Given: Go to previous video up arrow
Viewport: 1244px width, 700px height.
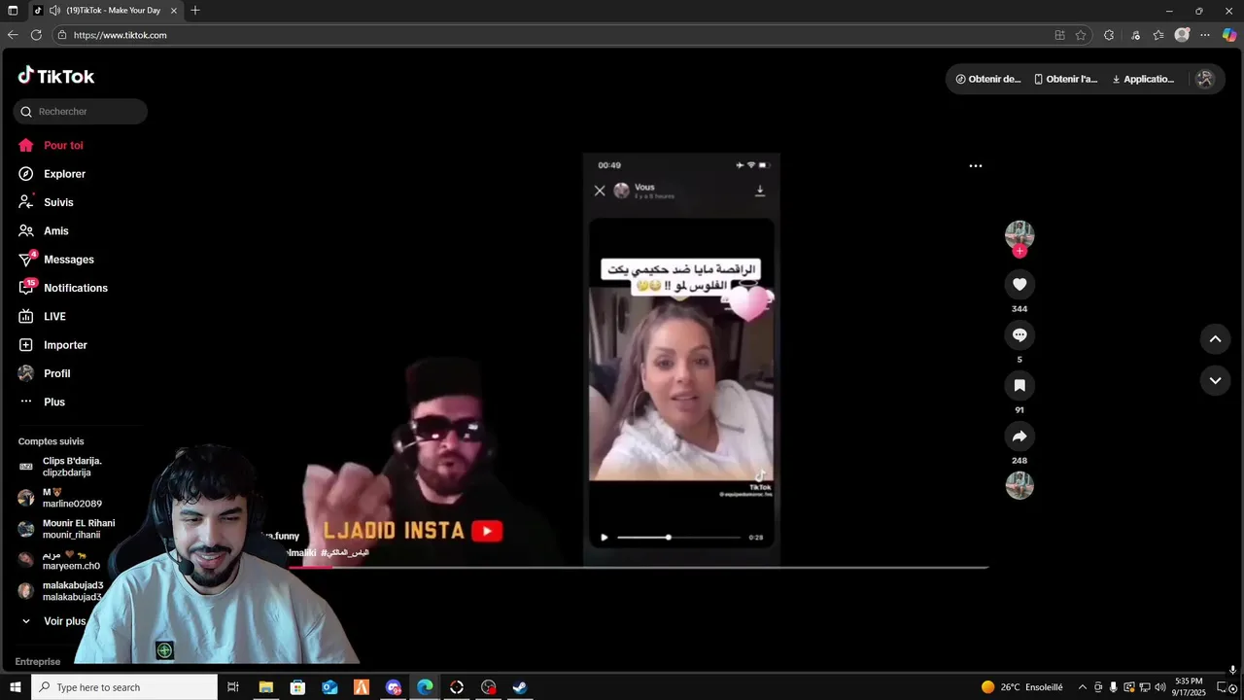Looking at the screenshot, I should point(1215,338).
